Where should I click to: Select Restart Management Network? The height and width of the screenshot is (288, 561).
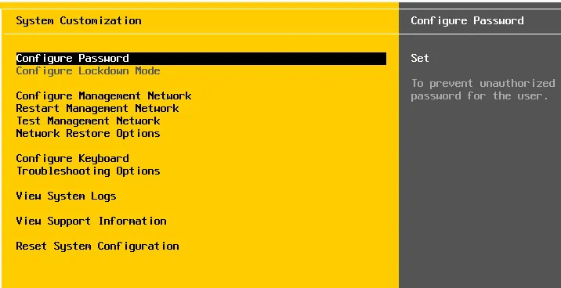click(x=97, y=108)
